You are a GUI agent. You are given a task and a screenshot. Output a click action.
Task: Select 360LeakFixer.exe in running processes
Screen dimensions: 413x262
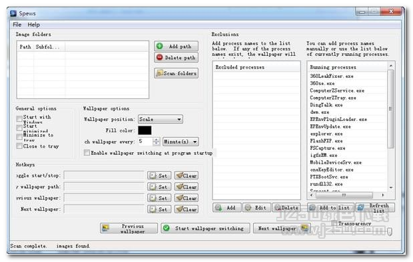click(x=332, y=76)
